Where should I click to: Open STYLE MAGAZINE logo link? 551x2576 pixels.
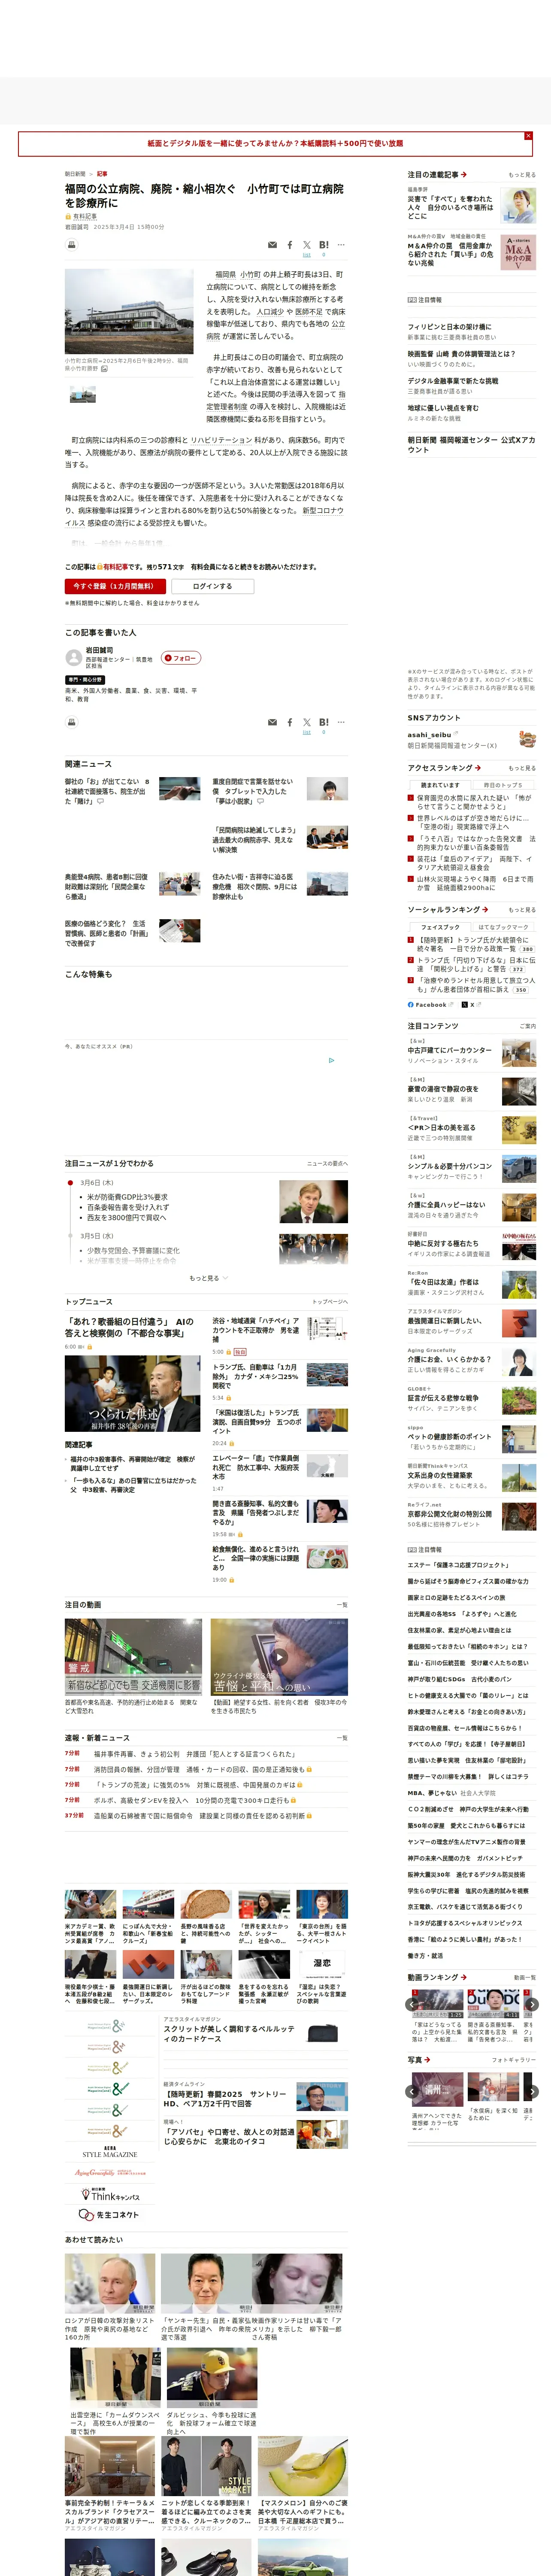pos(110,2152)
